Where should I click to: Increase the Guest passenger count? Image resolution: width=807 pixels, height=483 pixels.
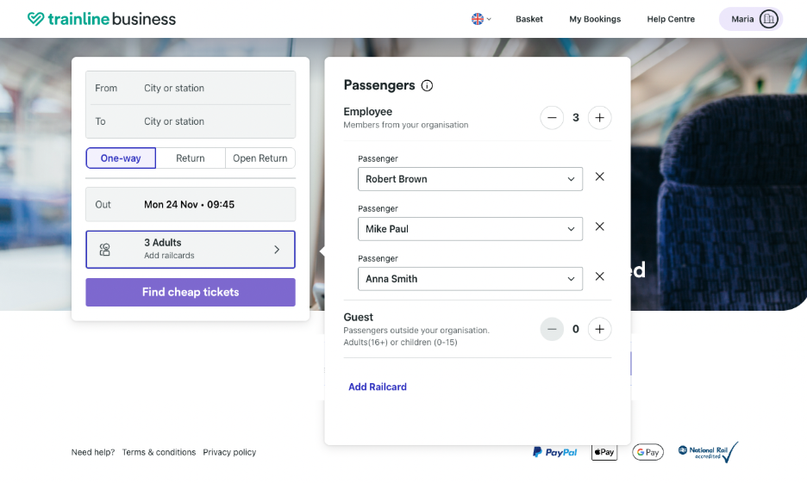click(x=600, y=329)
